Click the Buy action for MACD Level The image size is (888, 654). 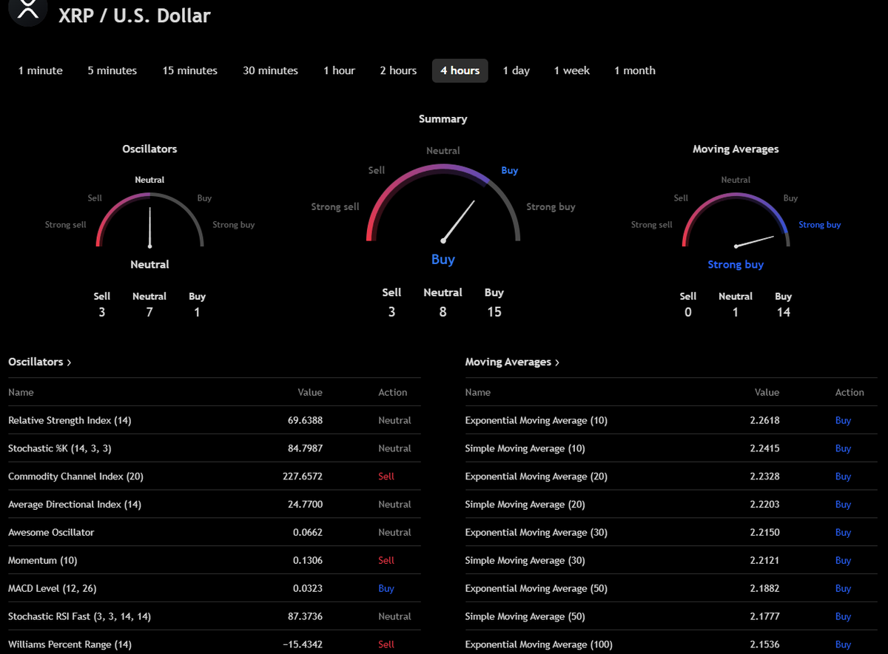386,589
